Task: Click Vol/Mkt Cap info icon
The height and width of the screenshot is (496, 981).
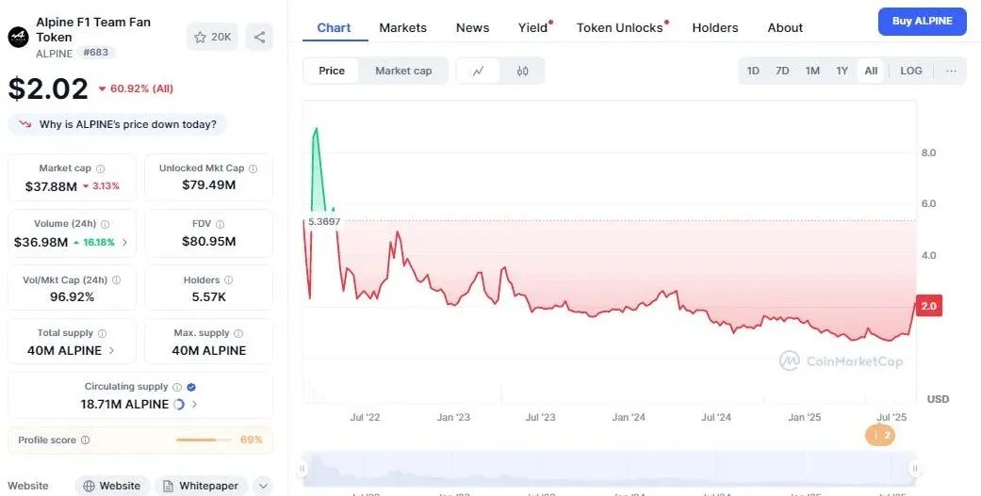Action: 116,280
